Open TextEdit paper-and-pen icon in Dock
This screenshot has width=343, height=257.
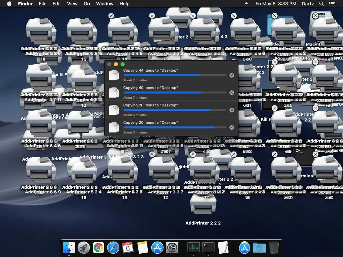click(223, 248)
